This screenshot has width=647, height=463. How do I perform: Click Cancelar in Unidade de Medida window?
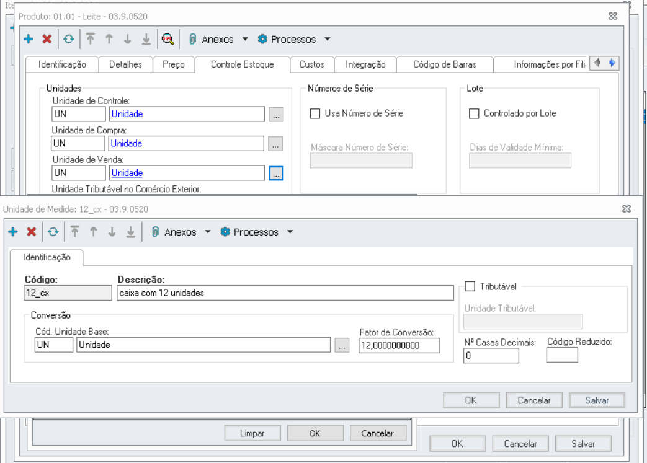[x=534, y=400]
